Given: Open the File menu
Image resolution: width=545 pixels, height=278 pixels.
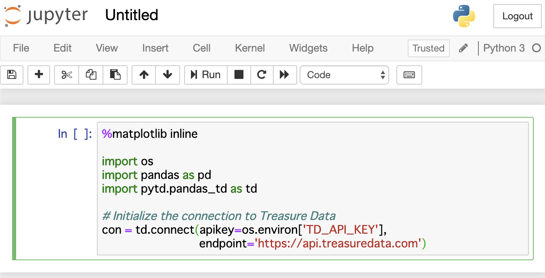Looking at the screenshot, I should pos(21,48).
